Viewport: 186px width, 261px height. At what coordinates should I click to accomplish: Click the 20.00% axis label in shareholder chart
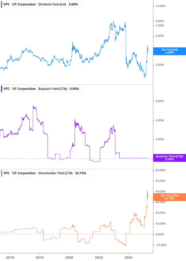pos(160,213)
